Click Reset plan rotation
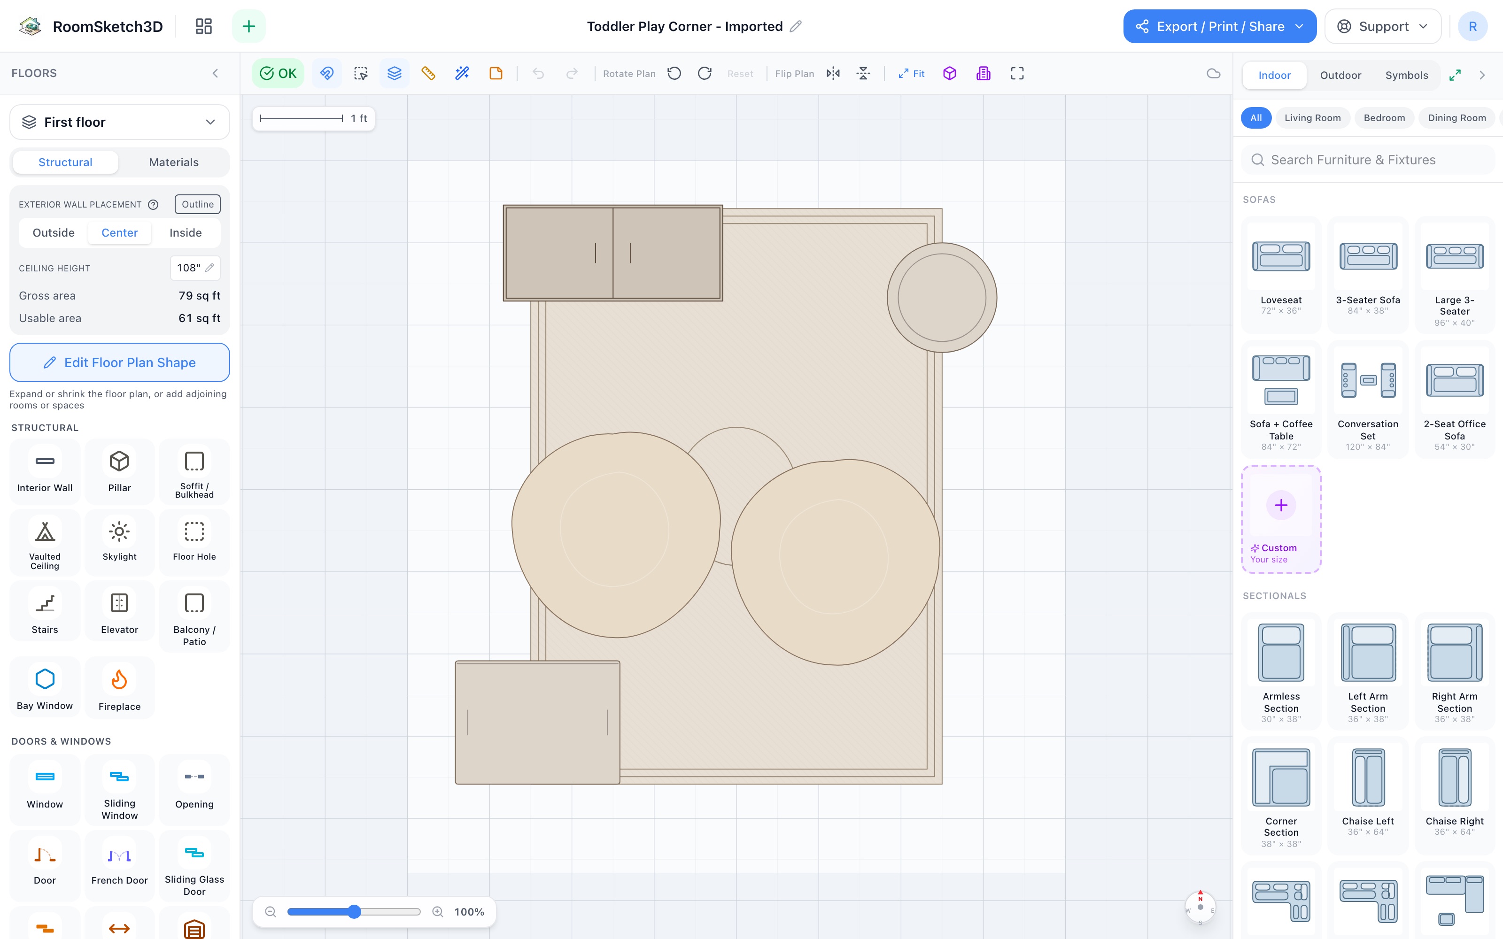 coord(740,73)
